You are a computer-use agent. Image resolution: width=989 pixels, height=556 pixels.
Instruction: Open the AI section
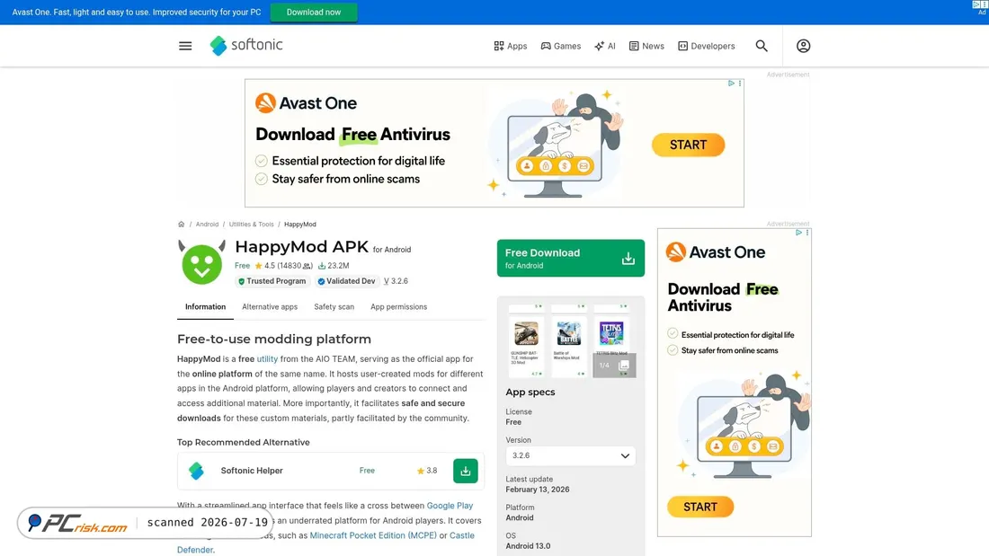(x=605, y=46)
